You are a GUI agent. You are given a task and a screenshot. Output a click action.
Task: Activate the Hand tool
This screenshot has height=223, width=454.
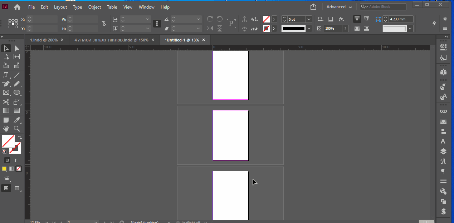pyautogui.click(x=6, y=129)
